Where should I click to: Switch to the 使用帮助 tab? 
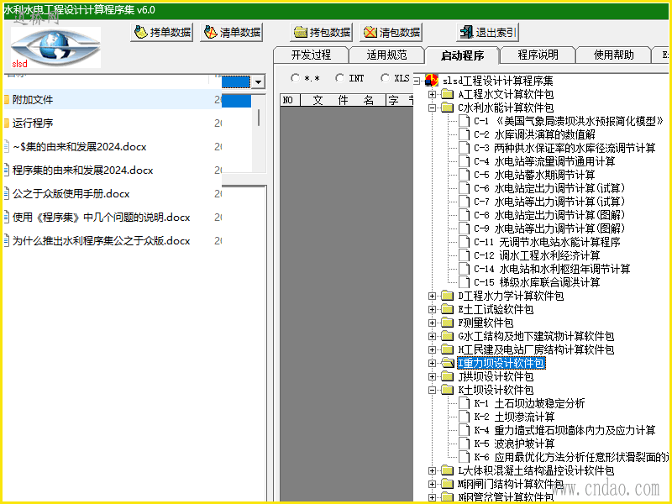(613, 55)
